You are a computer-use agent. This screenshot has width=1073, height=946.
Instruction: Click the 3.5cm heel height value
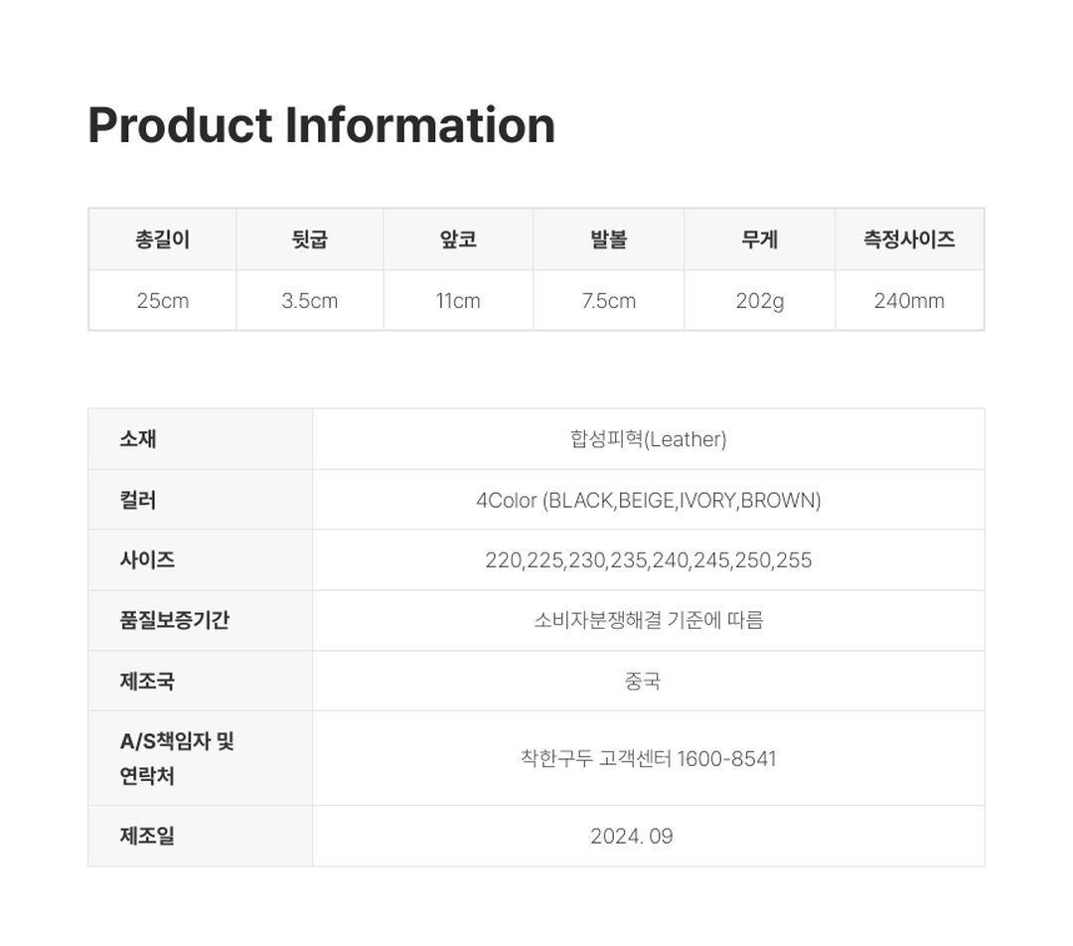point(310,301)
